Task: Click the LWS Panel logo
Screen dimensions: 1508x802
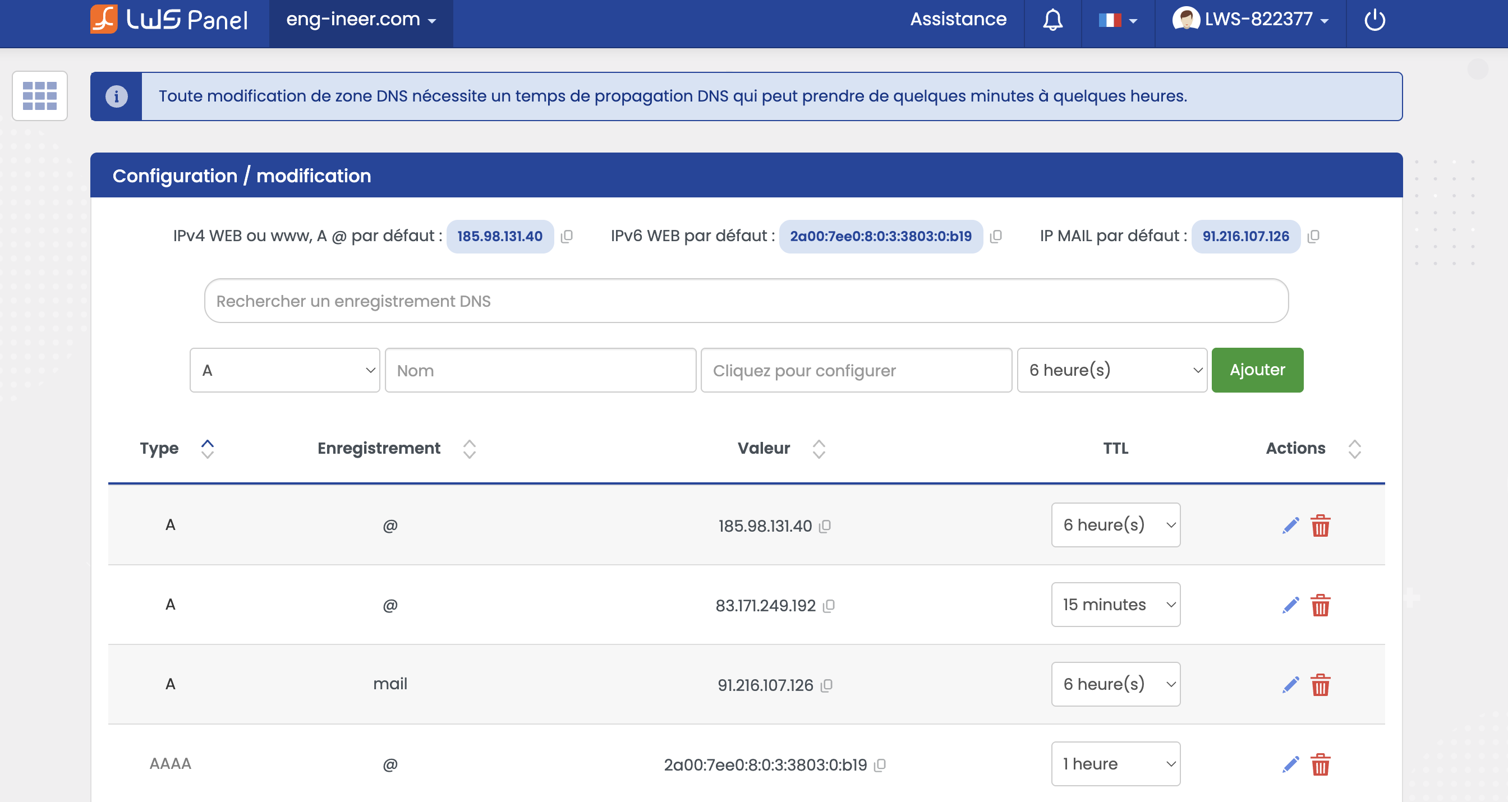Action: (169, 19)
